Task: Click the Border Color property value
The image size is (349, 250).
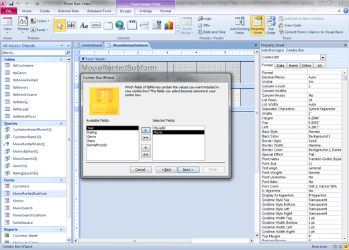Action: tap(324, 150)
